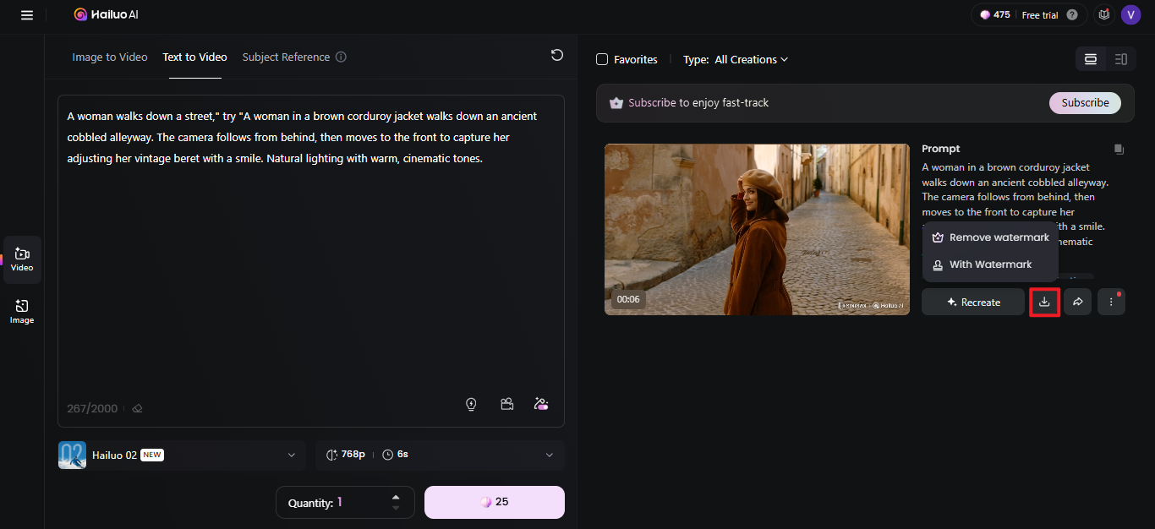1155x529 pixels.
Task: Check the Favorites checkbox
Action: point(602,59)
